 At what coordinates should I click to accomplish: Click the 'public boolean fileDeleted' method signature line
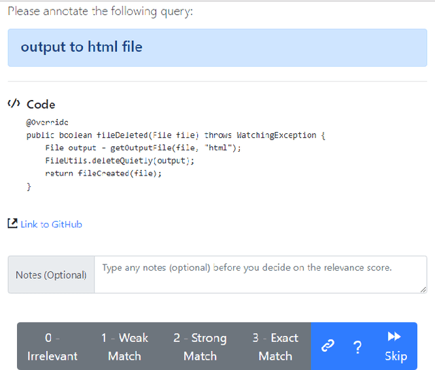click(176, 135)
